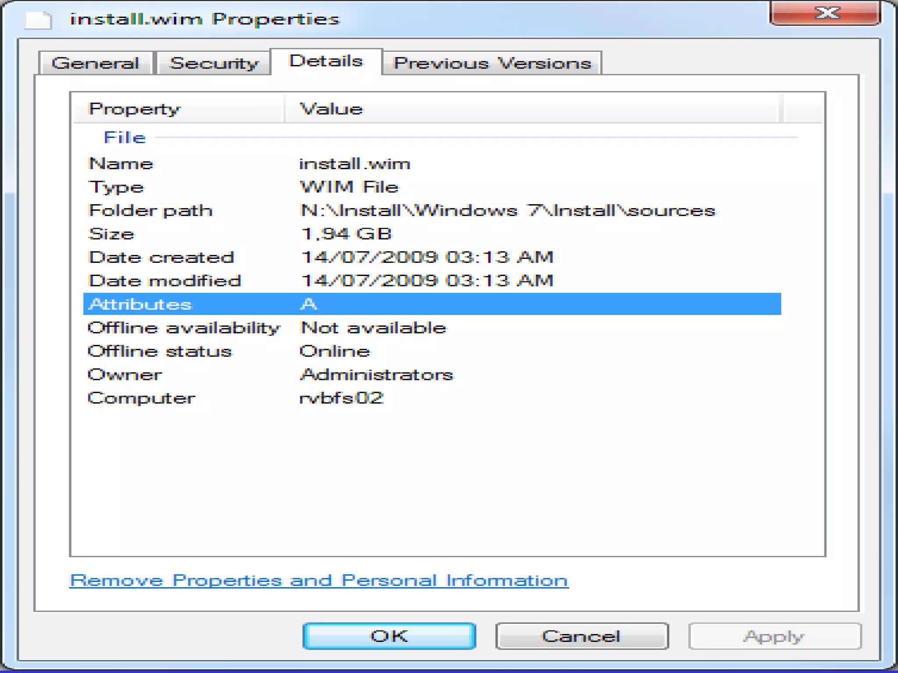Screen dimensions: 898x673
Task: Select the Owner property label
Action: point(125,375)
